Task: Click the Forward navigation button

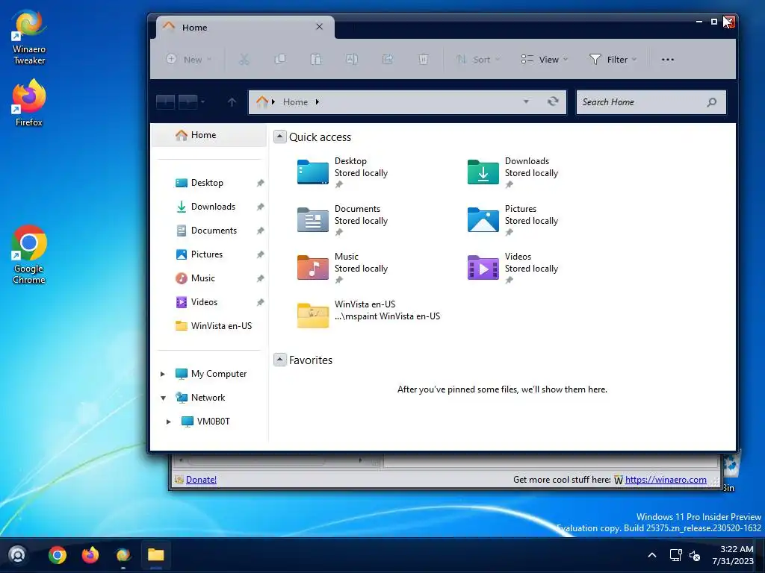Action: point(188,101)
